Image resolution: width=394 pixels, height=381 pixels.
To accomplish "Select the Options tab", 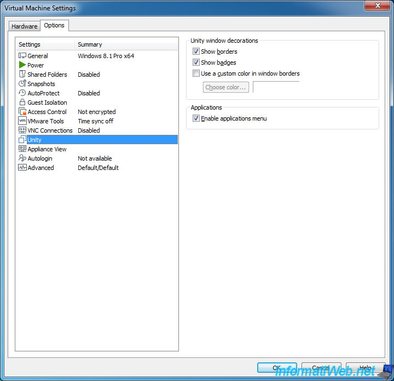I will (54, 25).
